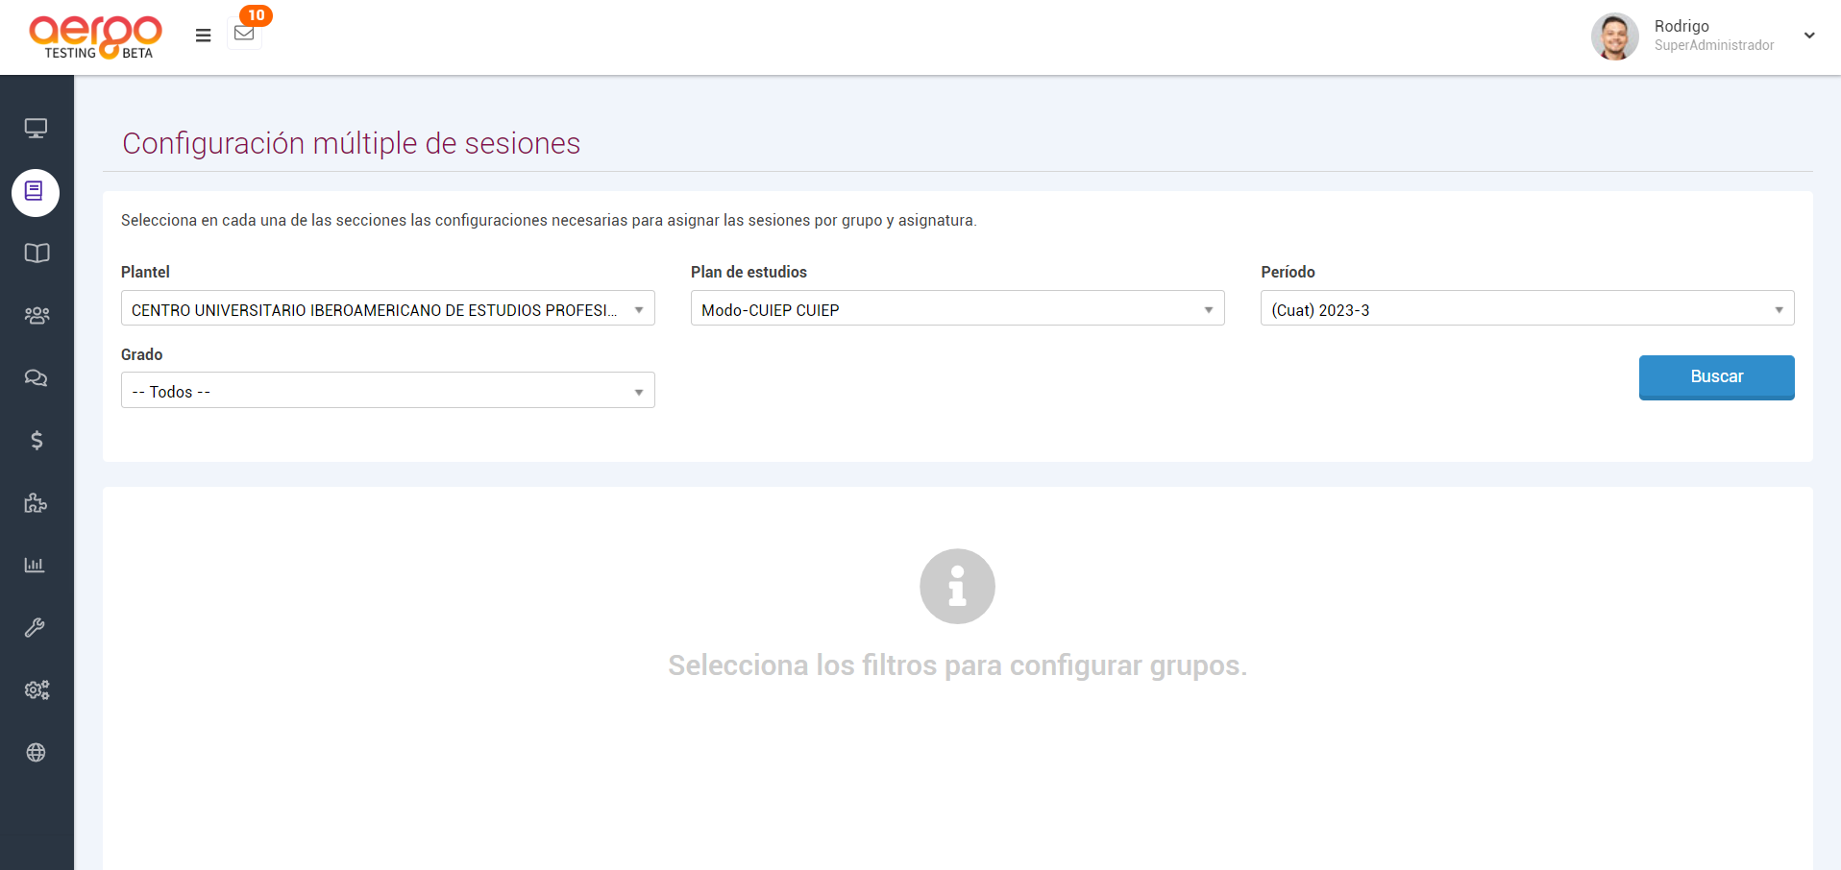The width and height of the screenshot is (1841, 870).
Task: Click the highlighted notebook sidebar icon
Action: [36, 192]
